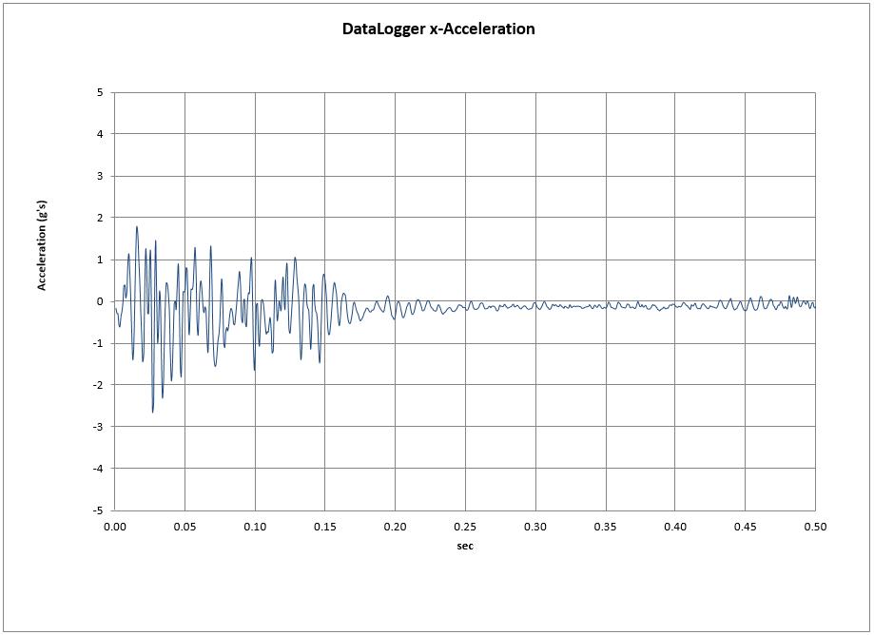Click the lowest trough of the acceleration curve
Screen dimensions: 874x635
click(x=152, y=412)
